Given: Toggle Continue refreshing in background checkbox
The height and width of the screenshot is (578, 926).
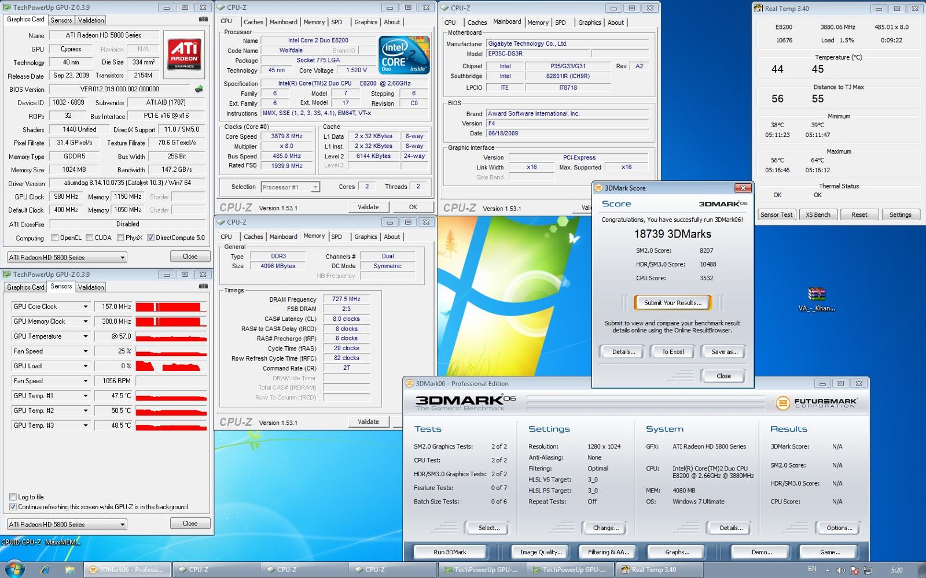Looking at the screenshot, I should click(13, 507).
